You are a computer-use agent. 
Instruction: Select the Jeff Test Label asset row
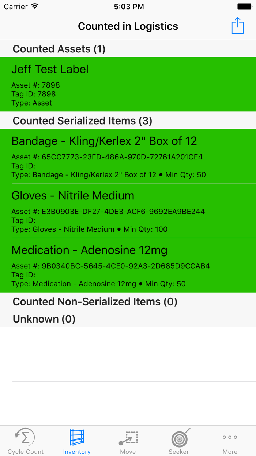point(128,84)
